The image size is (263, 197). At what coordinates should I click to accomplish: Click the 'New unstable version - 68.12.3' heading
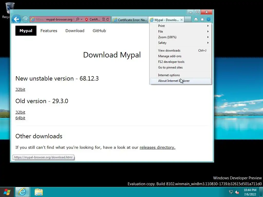coord(57,78)
